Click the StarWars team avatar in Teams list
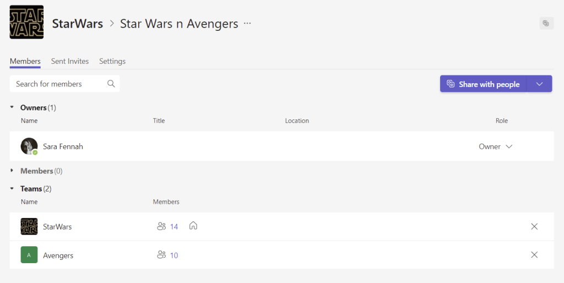564x283 pixels. click(29, 226)
